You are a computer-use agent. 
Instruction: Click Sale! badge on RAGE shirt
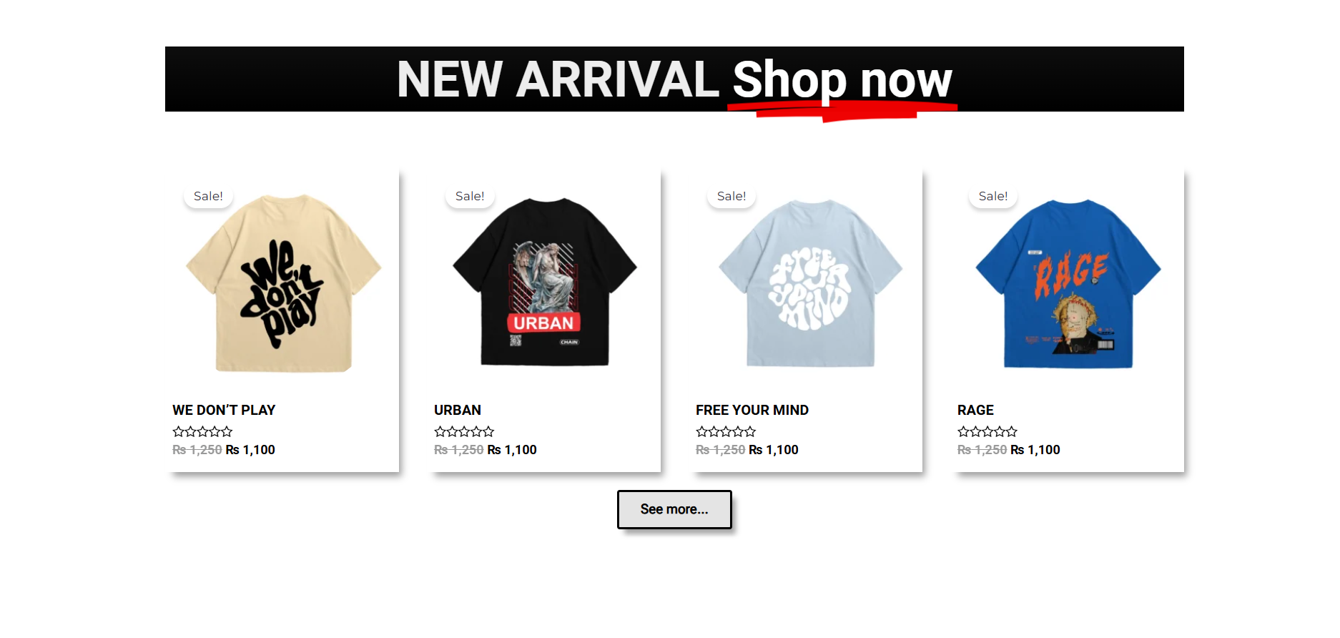993,196
